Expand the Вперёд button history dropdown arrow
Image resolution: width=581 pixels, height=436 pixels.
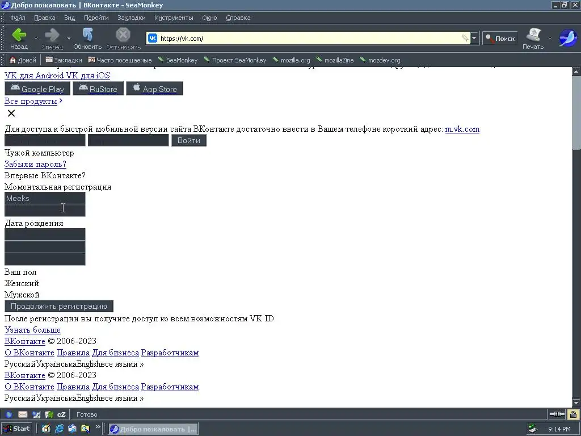pyautogui.click(x=69, y=38)
